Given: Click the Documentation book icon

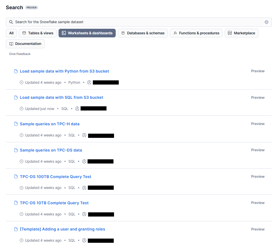Looking at the screenshot, I should (x=11, y=44).
